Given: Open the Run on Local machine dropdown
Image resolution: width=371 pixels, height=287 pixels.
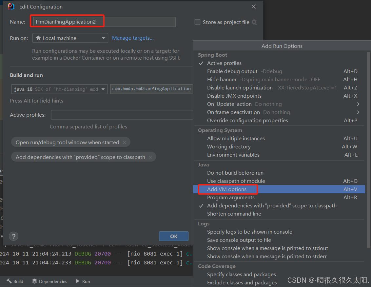Looking at the screenshot, I should 70,38.
